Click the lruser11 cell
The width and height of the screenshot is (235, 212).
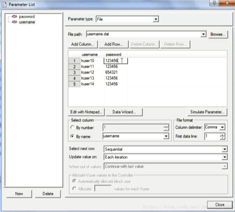(x=92, y=66)
